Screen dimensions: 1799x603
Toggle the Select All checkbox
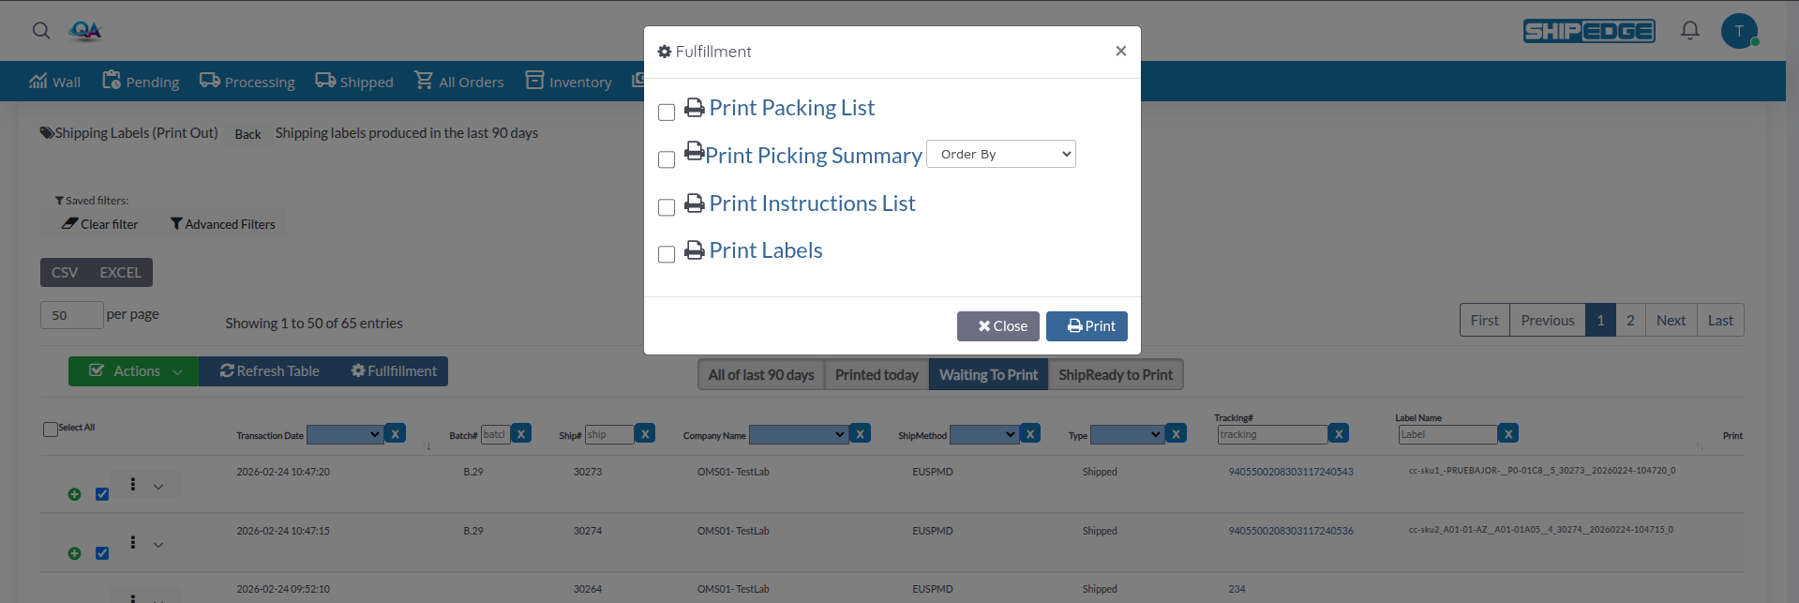(49, 428)
